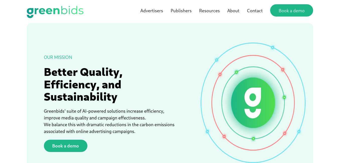Click the paragraph starting "Greenbids' suite of AI-powered"
This screenshot has width=343, height=163.
tap(109, 121)
